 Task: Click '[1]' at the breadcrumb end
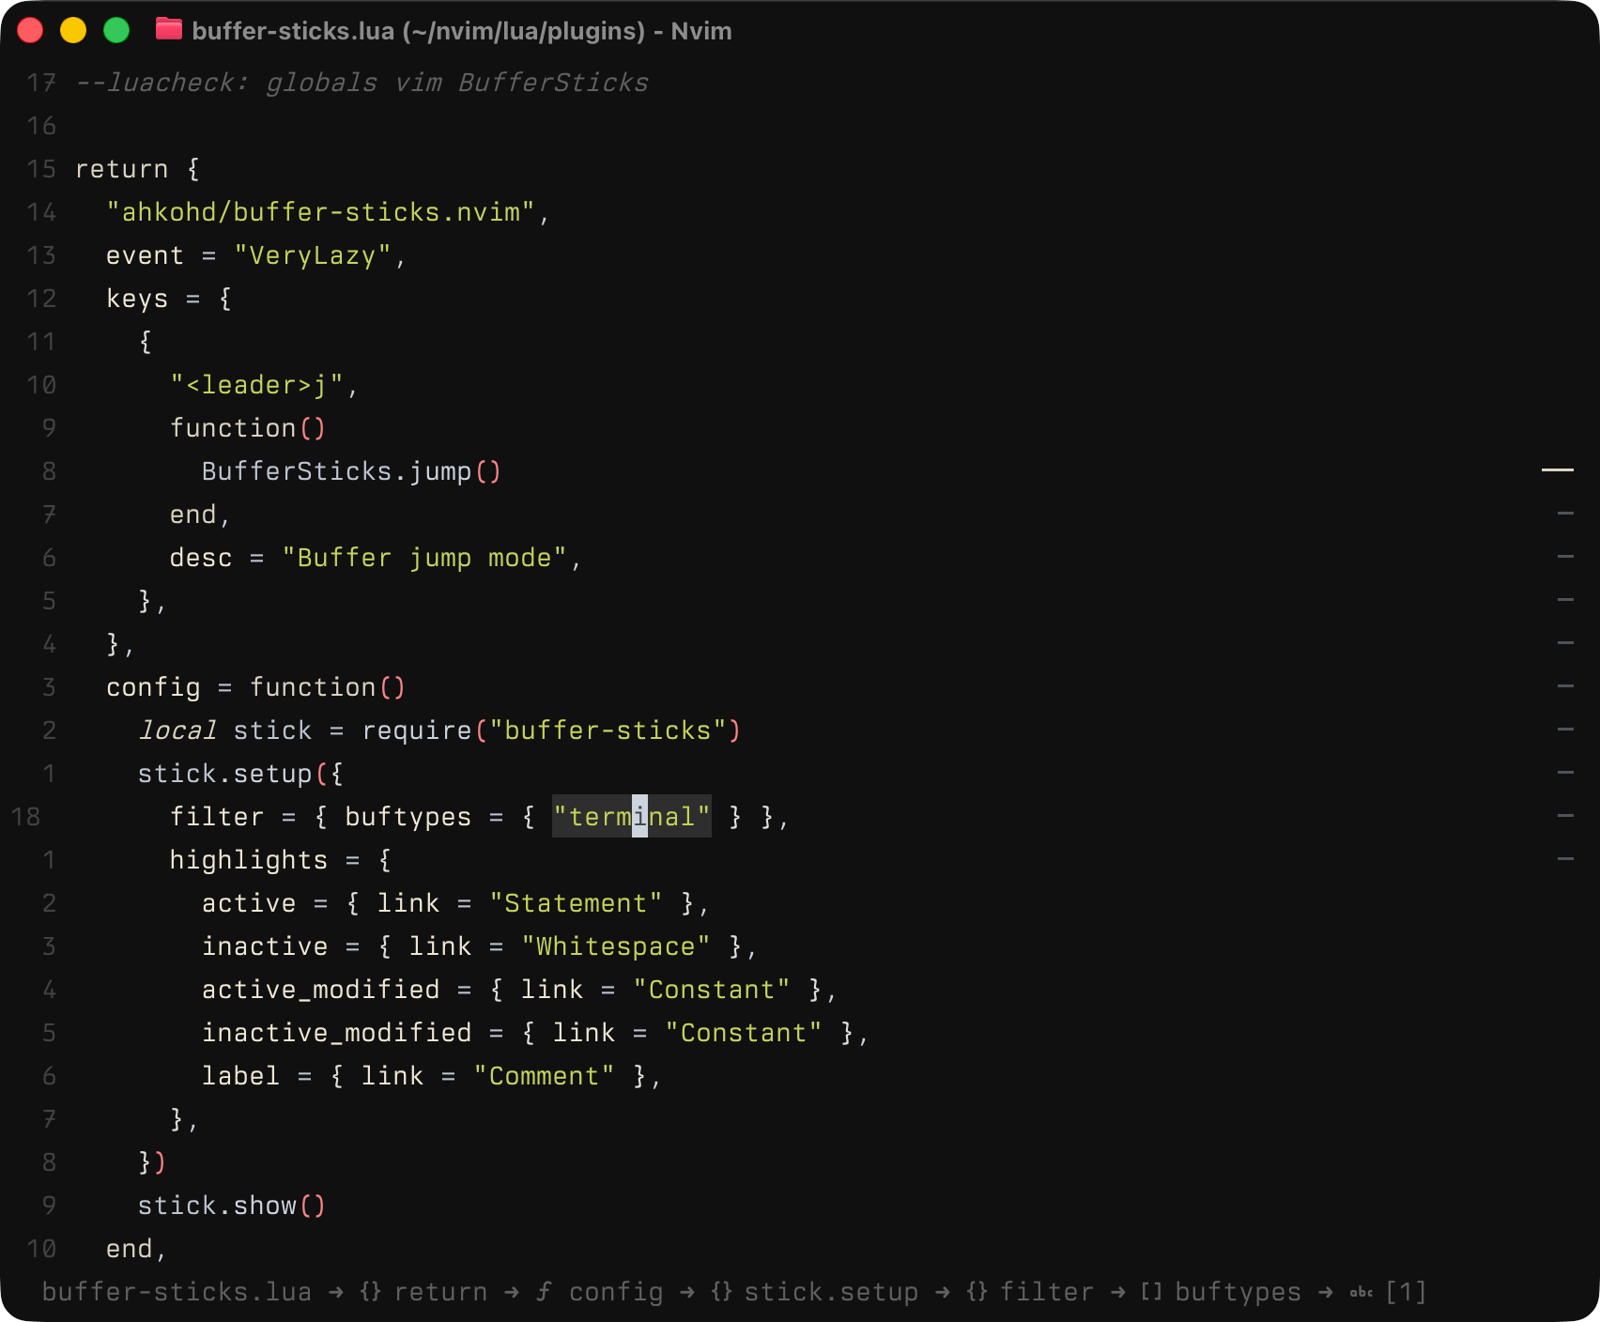tap(1406, 1292)
